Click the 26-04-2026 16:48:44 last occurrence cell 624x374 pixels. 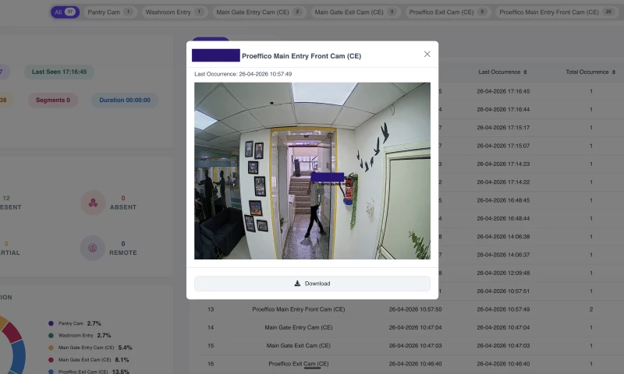(503, 219)
